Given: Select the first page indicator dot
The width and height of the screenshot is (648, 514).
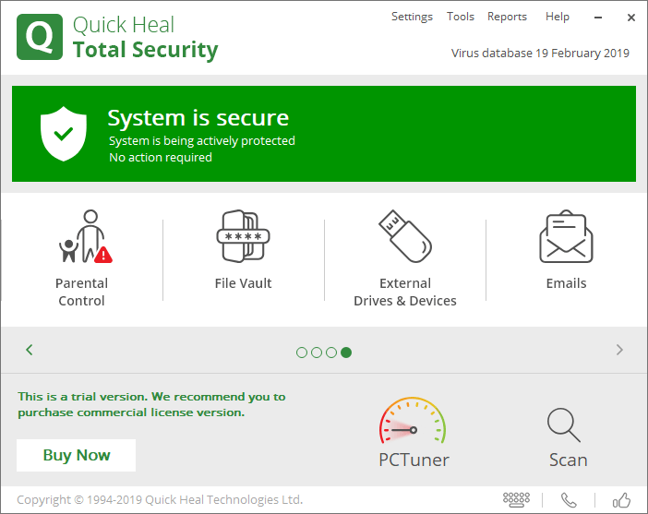Looking at the screenshot, I should click(x=302, y=353).
